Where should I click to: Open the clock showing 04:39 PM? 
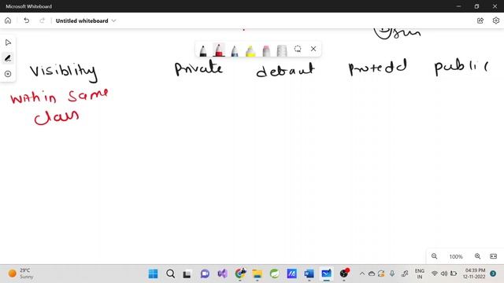(474, 274)
